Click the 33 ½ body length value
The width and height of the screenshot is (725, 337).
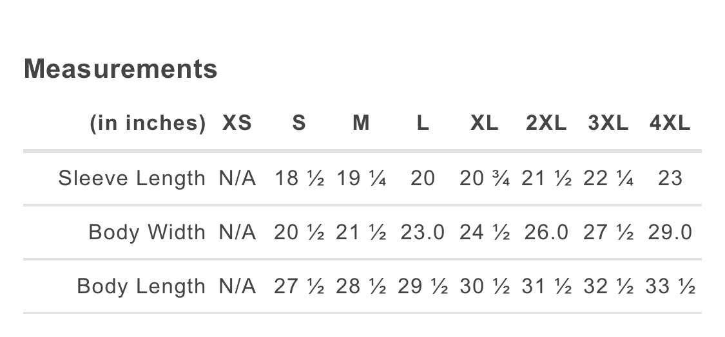point(670,286)
